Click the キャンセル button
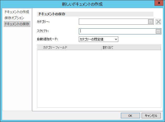The image size is (165, 122). pyautogui.click(x=151, y=116)
